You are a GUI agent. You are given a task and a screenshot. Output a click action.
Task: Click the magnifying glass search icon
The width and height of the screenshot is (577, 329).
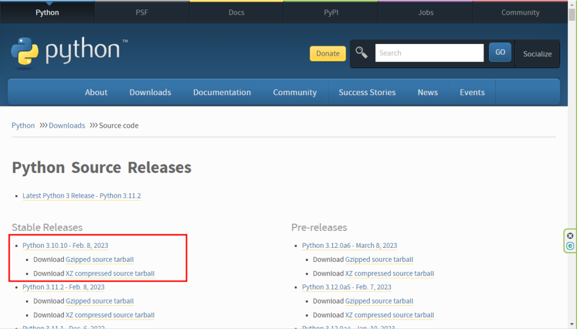coord(361,53)
